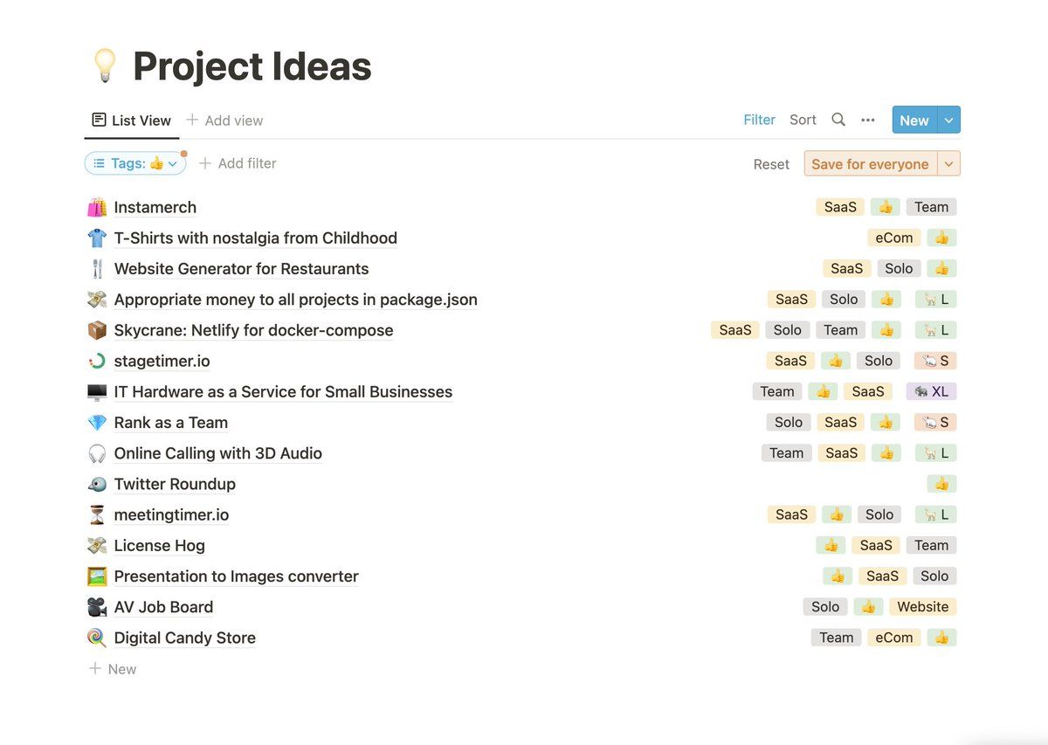Click the gem icon beside Rank as a Team

pyautogui.click(x=97, y=423)
